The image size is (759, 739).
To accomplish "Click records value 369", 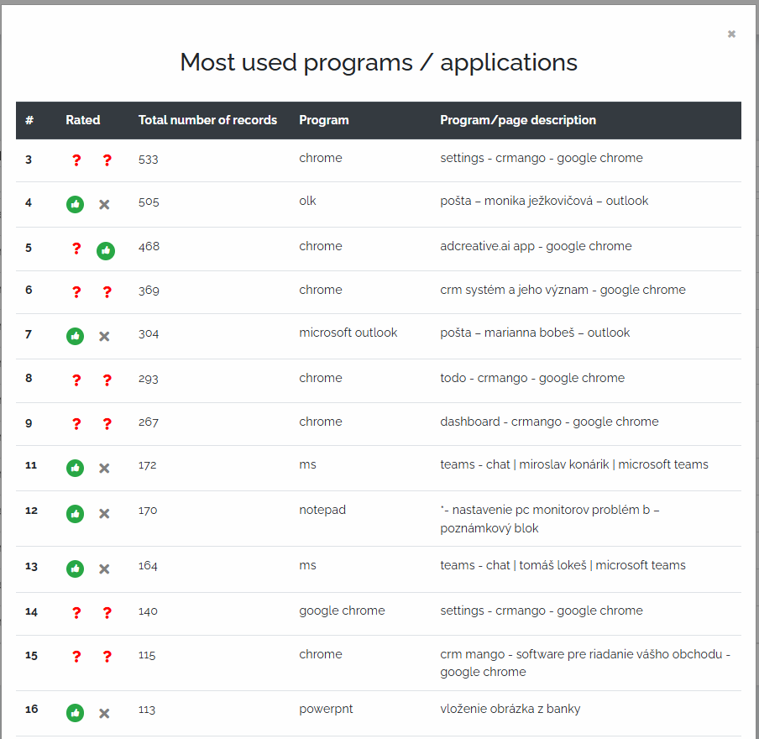I will coord(149,290).
